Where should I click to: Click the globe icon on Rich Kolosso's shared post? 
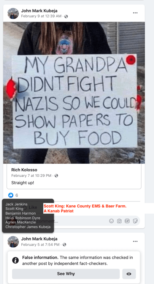click(x=56, y=175)
